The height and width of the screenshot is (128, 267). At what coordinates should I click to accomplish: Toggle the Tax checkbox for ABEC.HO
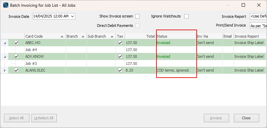pos(120,43)
